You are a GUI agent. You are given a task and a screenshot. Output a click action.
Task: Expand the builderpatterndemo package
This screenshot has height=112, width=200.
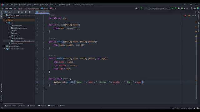tap(9, 28)
